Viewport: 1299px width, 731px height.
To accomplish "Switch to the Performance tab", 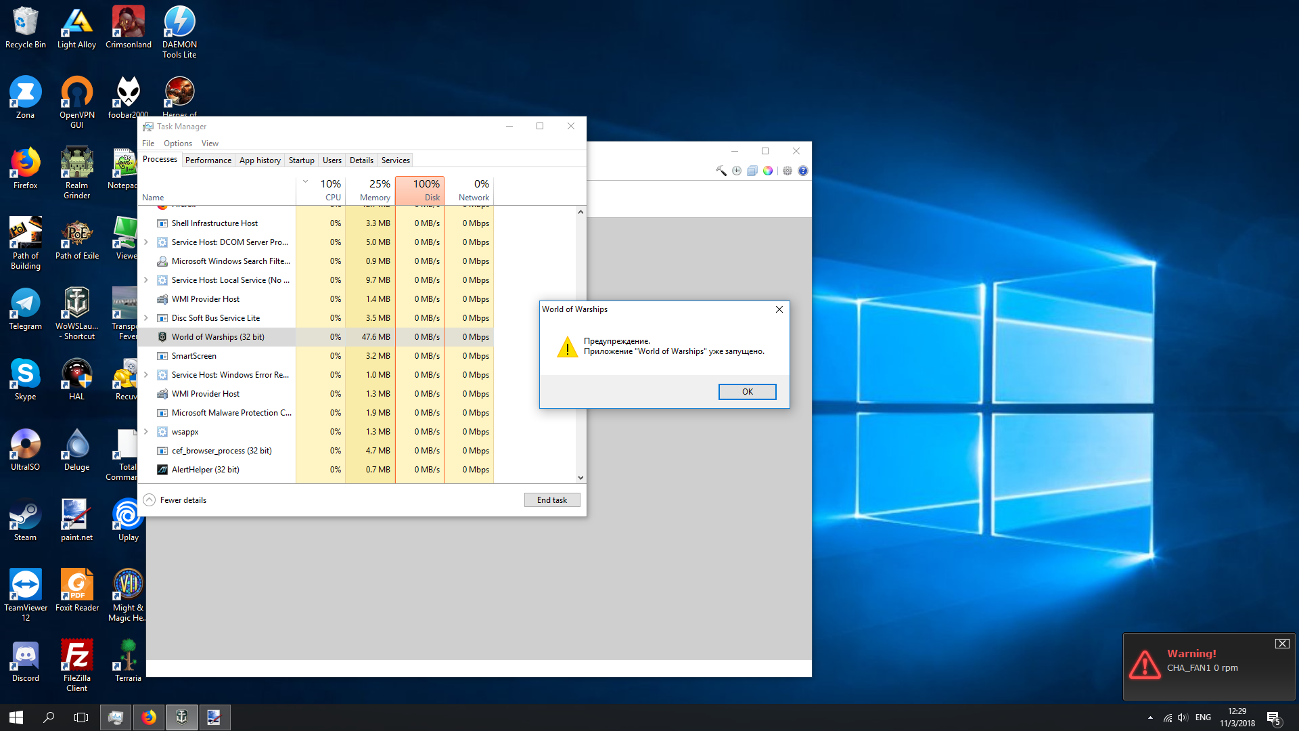I will [x=208, y=160].
